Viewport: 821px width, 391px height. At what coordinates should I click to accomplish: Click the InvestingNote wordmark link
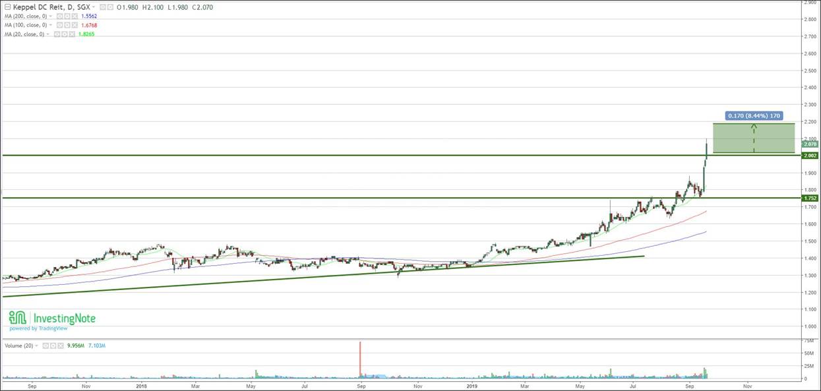[64, 318]
